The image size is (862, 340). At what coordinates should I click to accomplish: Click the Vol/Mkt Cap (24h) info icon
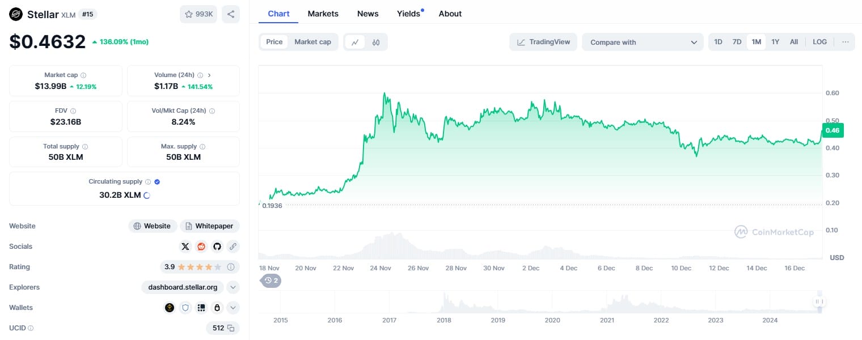pyautogui.click(x=212, y=111)
